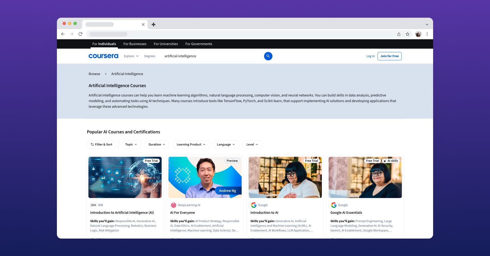Open the browser profile avatar
The width and height of the screenshot is (490, 256).
click(x=418, y=34)
